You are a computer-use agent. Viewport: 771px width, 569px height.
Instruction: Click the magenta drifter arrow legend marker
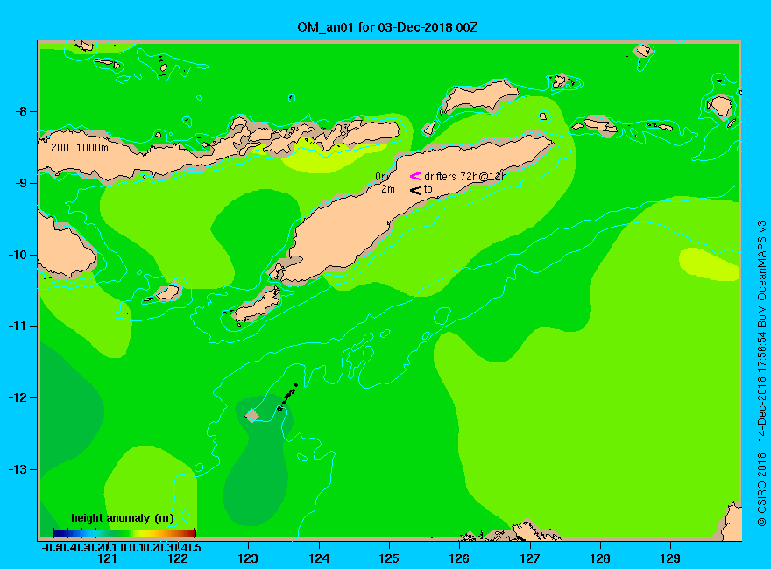pyautogui.click(x=415, y=176)
